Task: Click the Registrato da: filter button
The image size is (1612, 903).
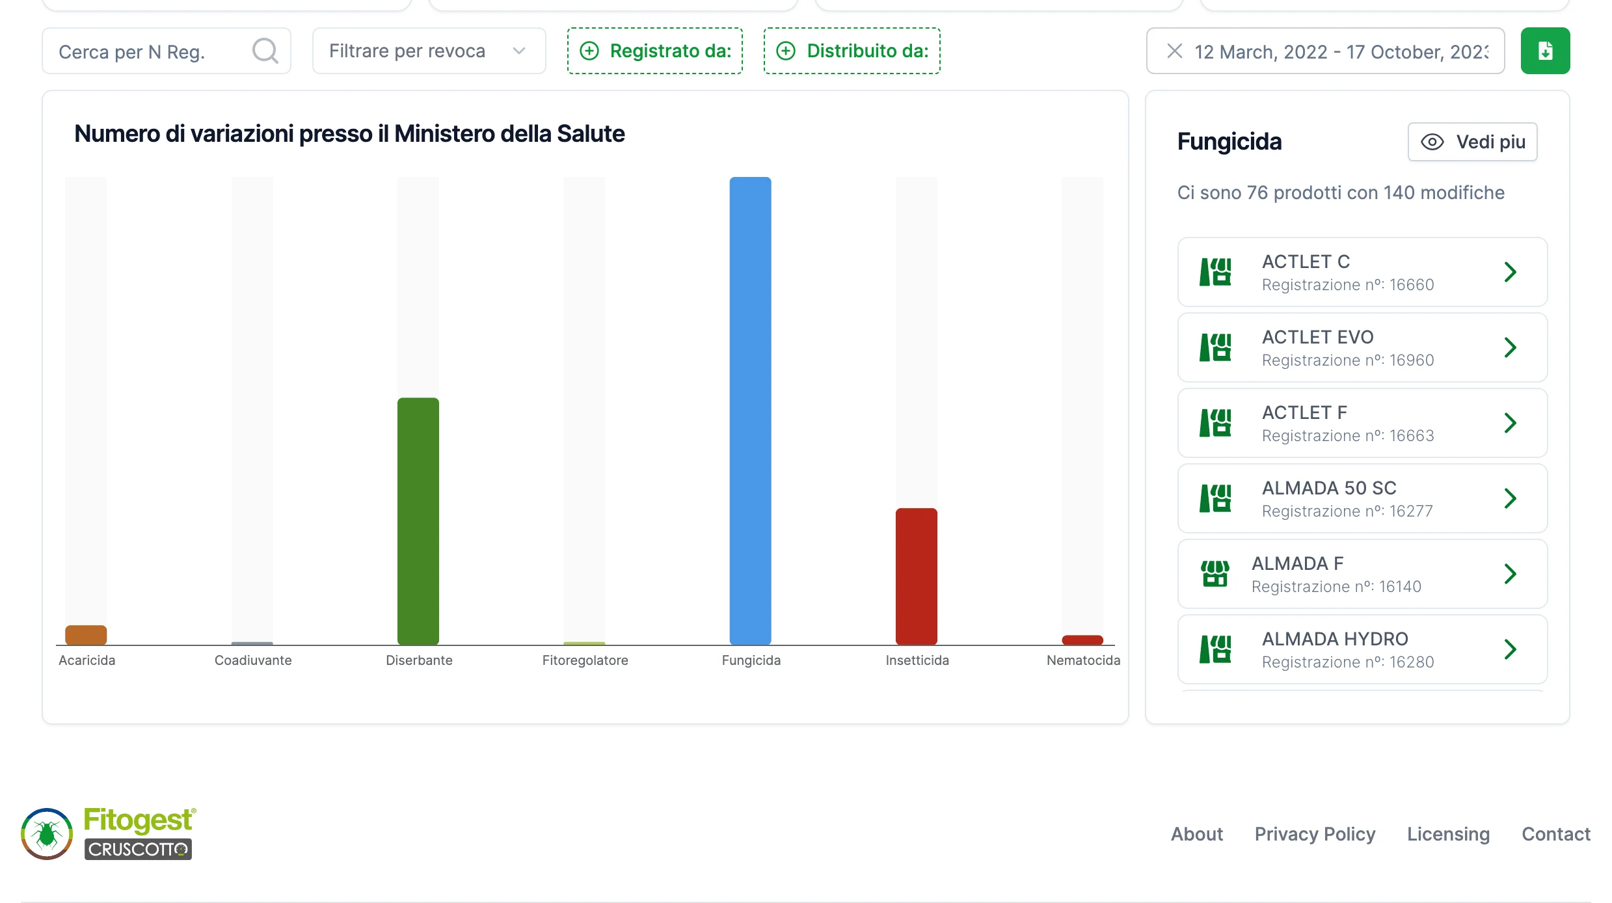Action: [x=655, y=51]
